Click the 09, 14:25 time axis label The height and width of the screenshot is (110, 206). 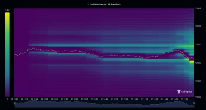coord(164,99)
